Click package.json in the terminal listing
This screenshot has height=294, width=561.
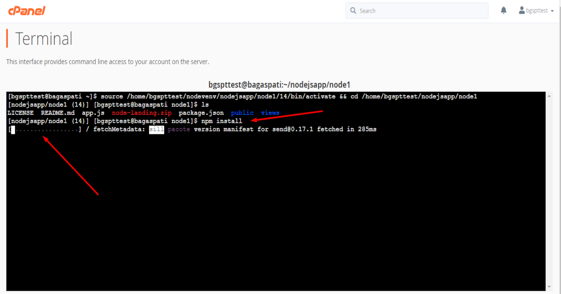click(x=201, y=113)
